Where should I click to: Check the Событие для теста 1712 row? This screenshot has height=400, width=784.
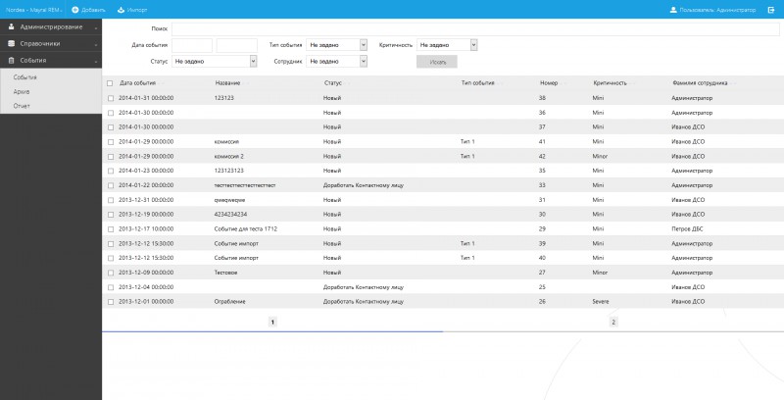[x=111, y=229]
